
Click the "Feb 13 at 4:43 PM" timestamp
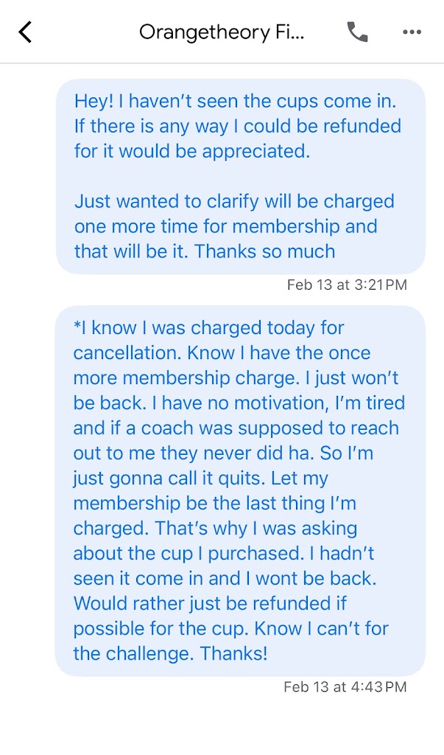tap(345, 686)
